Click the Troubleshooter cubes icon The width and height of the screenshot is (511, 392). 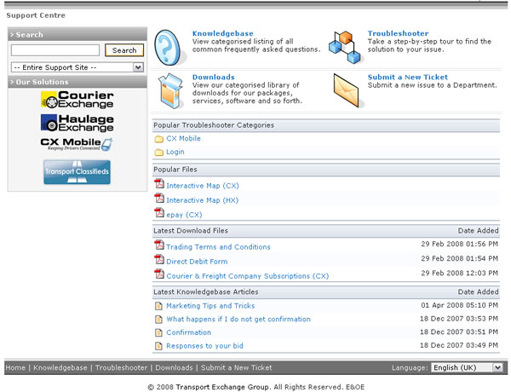342,46
